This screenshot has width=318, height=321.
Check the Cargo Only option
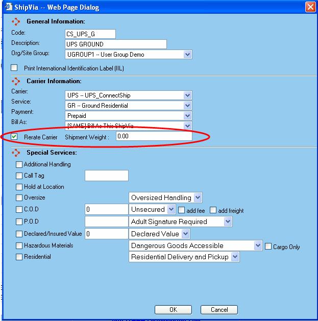pos(268,246)
